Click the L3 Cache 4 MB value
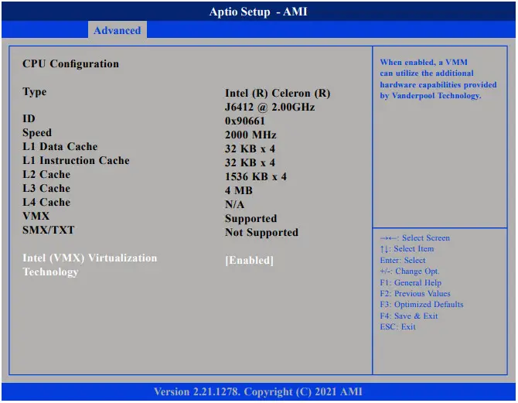 [239, 191]
